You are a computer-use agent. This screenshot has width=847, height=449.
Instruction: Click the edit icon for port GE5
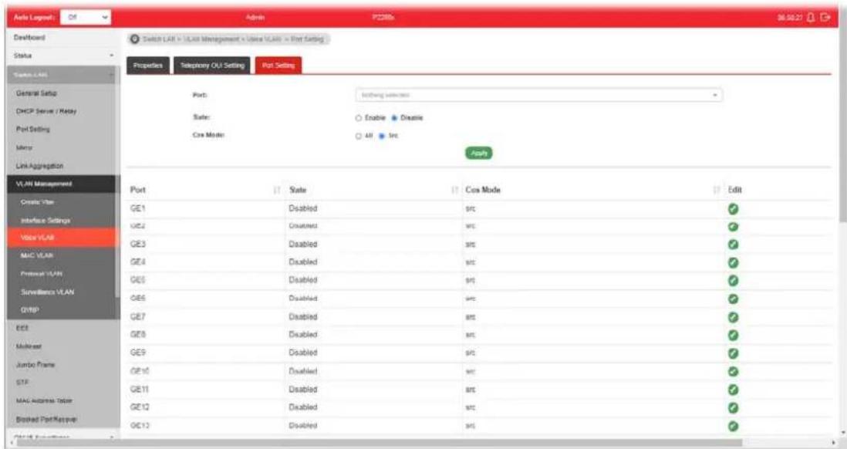[x=733, y=281]
